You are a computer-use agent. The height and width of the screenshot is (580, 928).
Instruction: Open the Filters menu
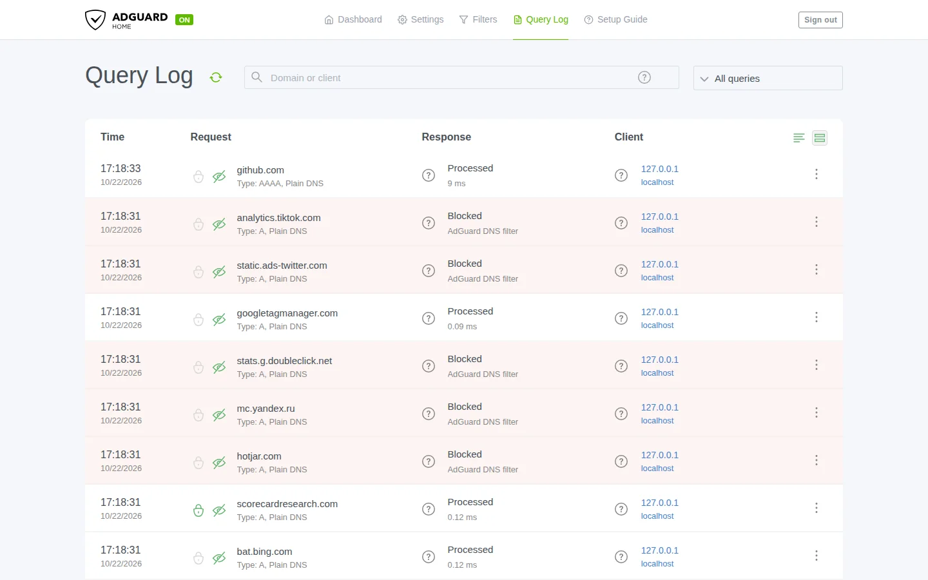coord(478,19)
